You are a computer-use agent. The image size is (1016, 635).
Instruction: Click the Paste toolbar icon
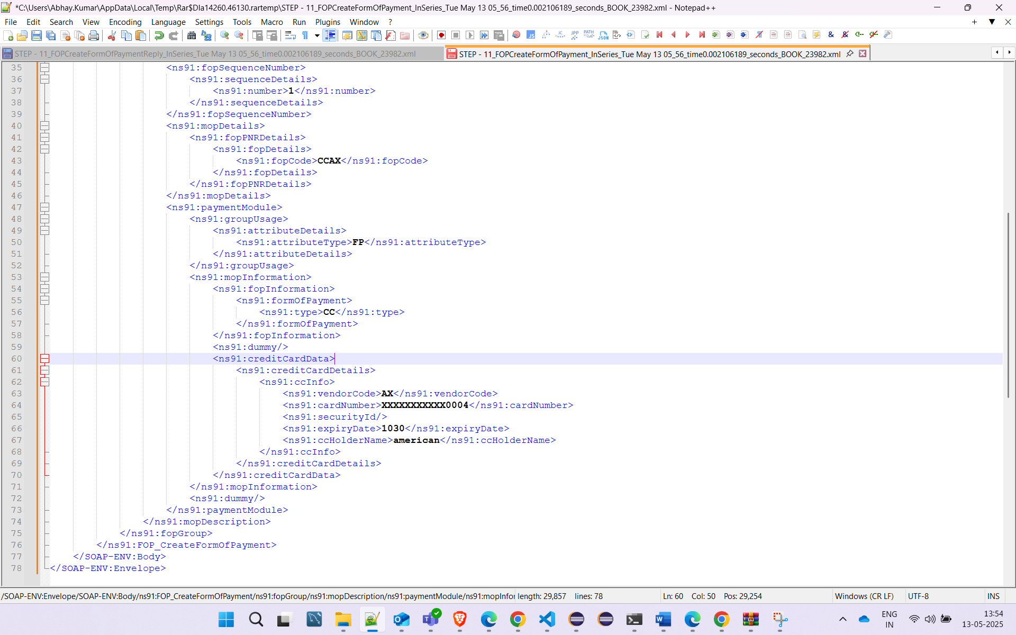[x=140, y=35]
